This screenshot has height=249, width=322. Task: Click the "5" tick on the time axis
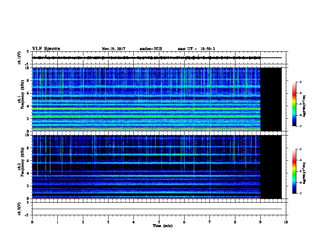coord(159,222)
